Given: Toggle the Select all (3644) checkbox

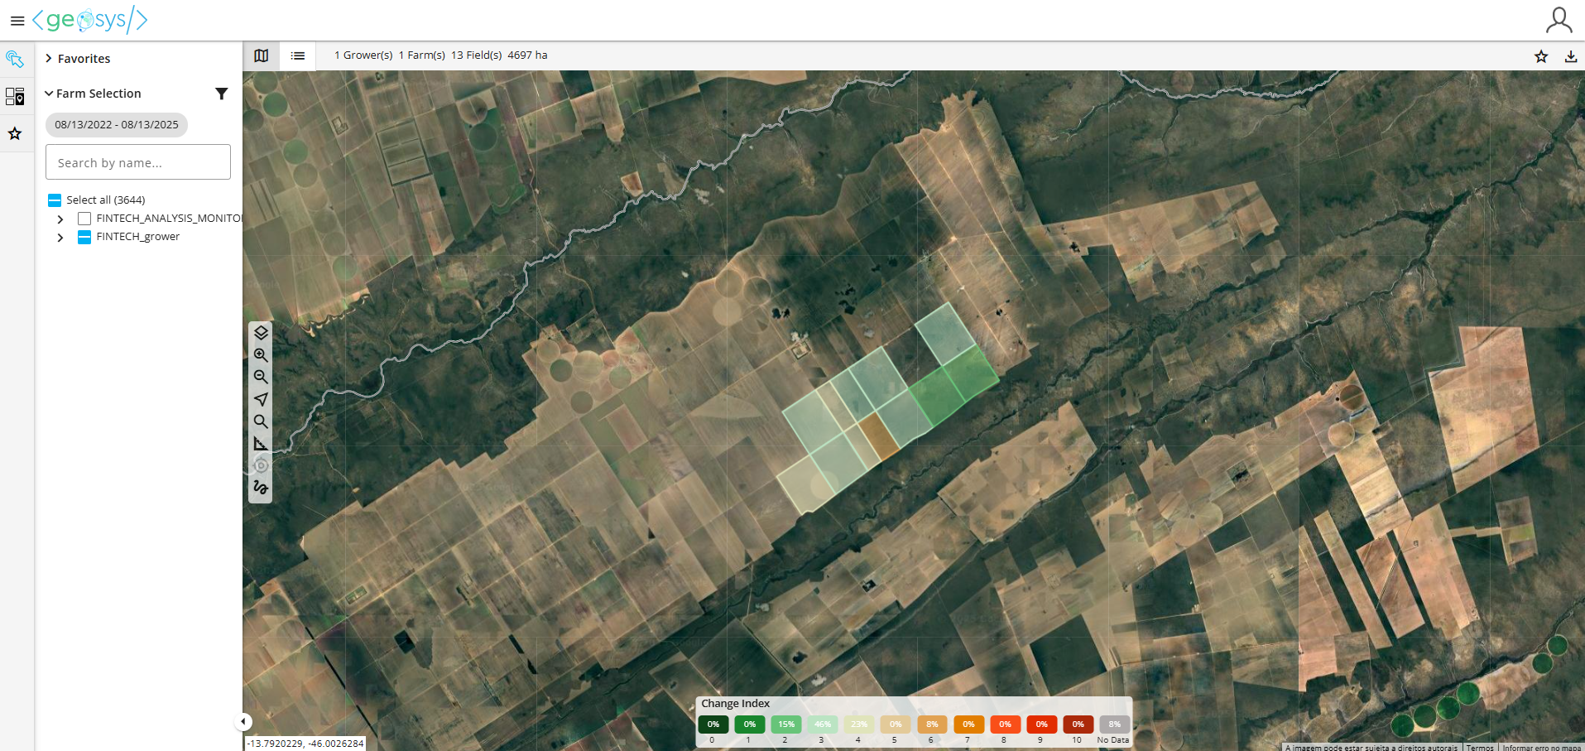Looking at the screenshot, I should click(x=55, y=200).
